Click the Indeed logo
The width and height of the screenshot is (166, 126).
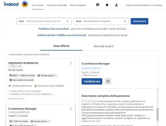(11, 4)
